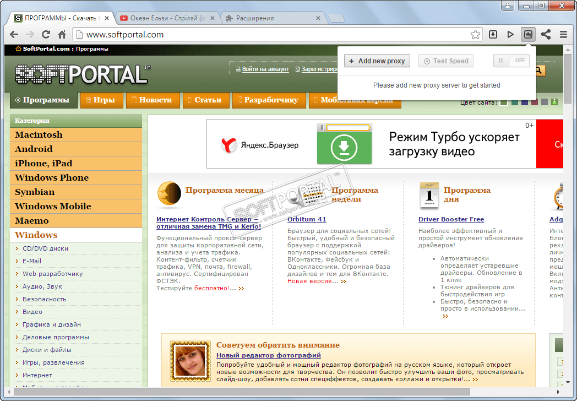Click the vertical scrollbar down arrow
Screen dimensions: 577x401
coord(568,382)
